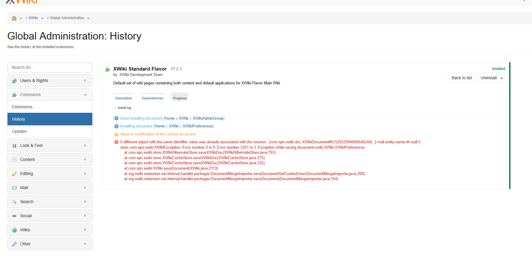Click the red error icon in log

[116, 142]
